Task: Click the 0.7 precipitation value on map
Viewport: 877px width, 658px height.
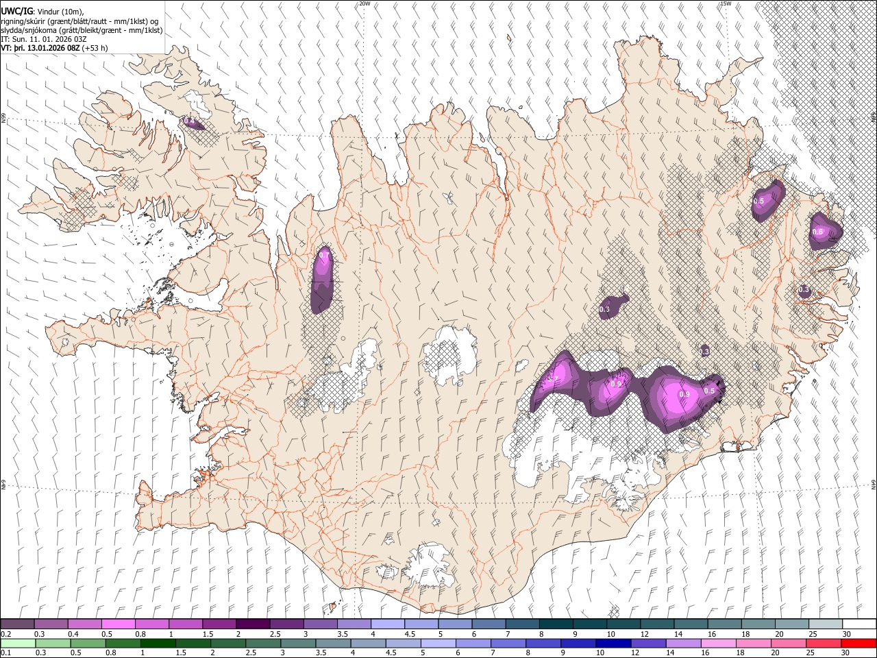Action: (325, 256)
